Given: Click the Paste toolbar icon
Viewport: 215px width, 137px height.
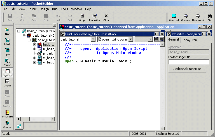Looking at the screenshot, I should [46, 17].
